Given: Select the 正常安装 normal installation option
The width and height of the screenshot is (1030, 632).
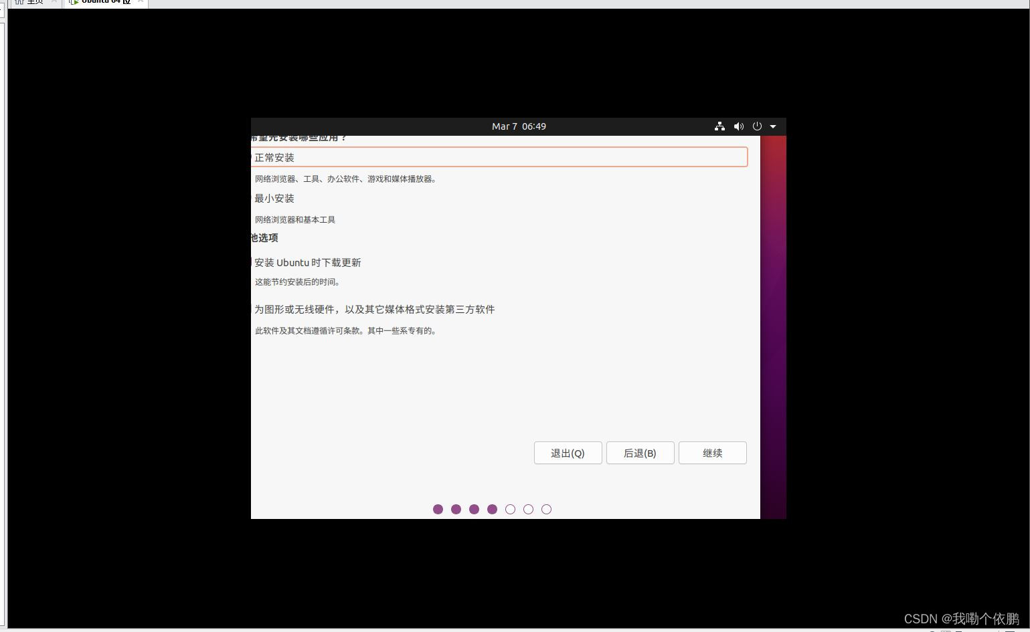Looking at the screenshot, I should coord(499,157).
